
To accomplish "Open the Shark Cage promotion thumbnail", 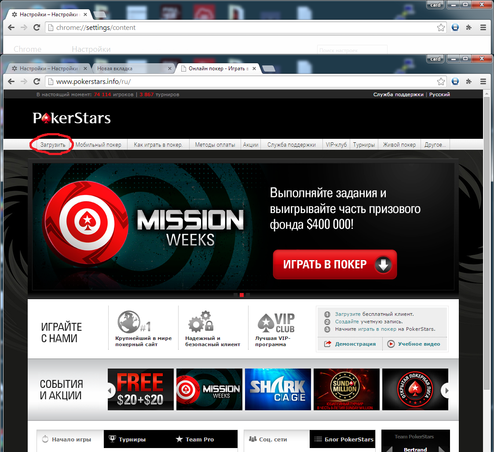I will point(278,389).
